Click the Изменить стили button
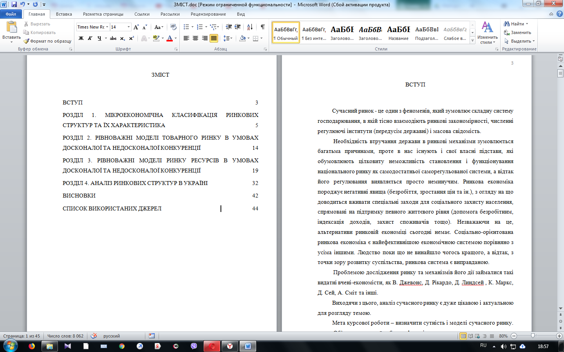Screen dimensions: 564x352 tap(488, 33)
